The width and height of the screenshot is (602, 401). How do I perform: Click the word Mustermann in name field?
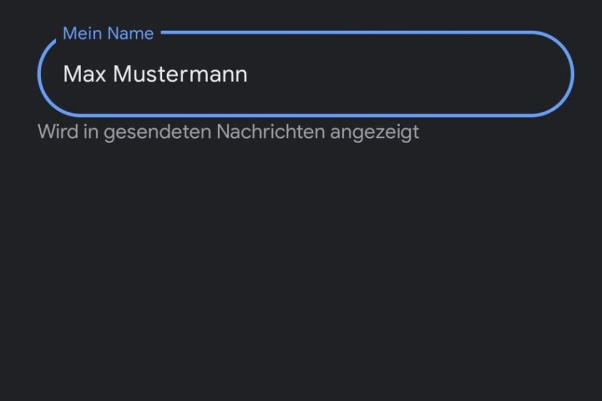[x=181, y=74]
